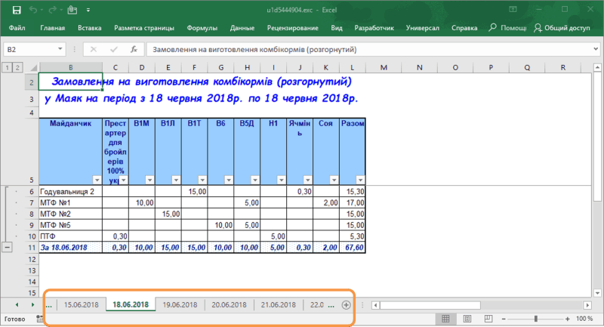Click the Insert Function fx icon
604x327 pixels.
133,49
